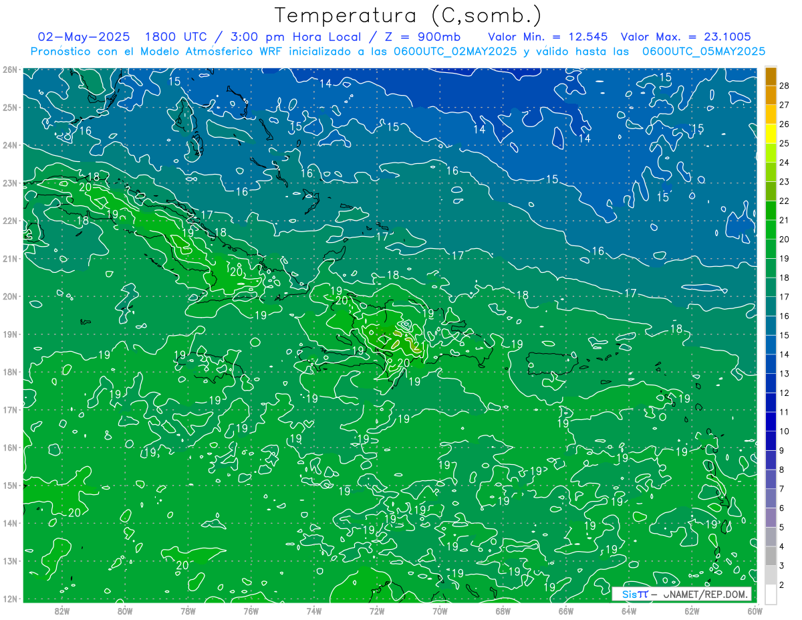Click the 18N latitude axis label
This screenshot has height=620, width=802.
click(x=9, y=372)
